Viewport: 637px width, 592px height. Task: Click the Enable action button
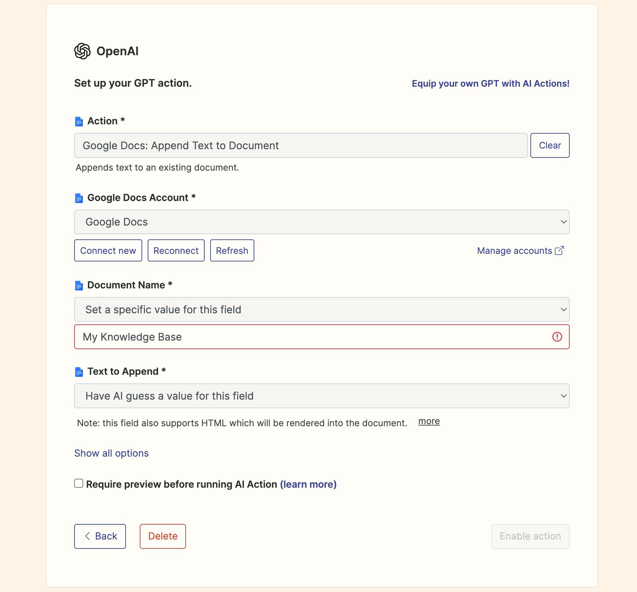click(530, 536)
